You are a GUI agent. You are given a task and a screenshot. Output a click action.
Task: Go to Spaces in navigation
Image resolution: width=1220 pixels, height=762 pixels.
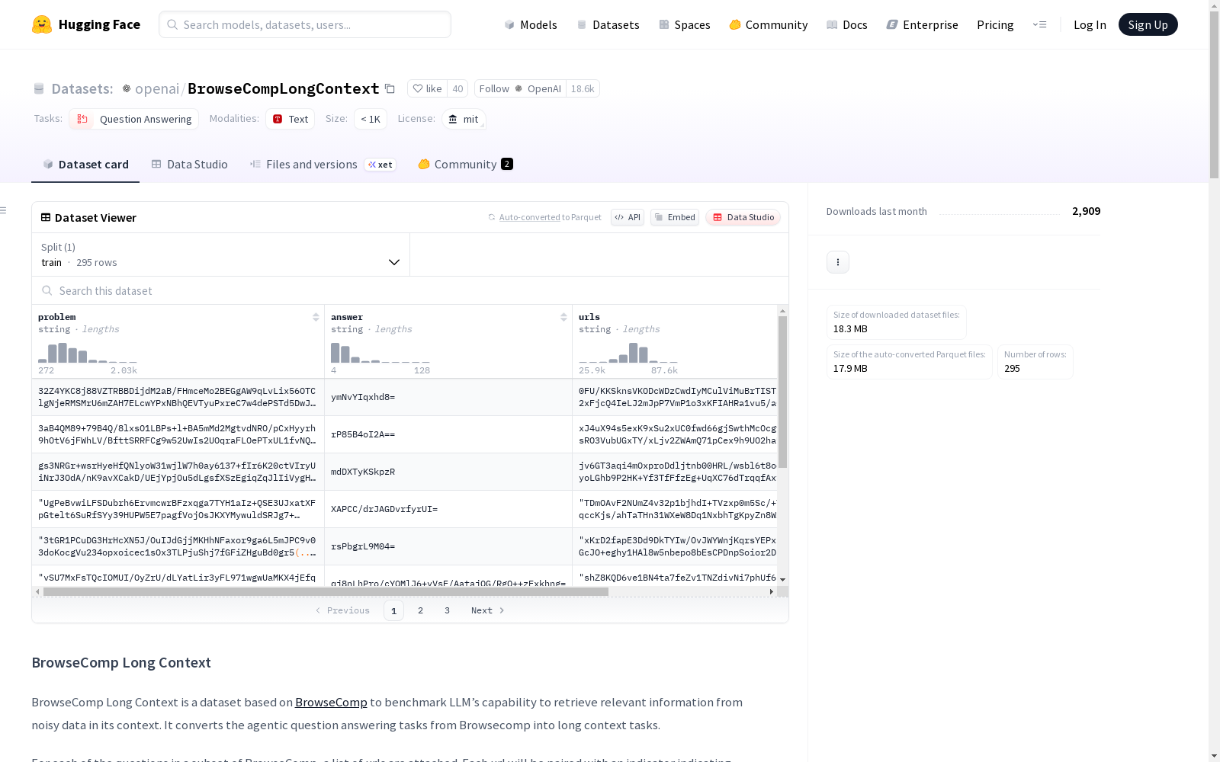[685, 24]
